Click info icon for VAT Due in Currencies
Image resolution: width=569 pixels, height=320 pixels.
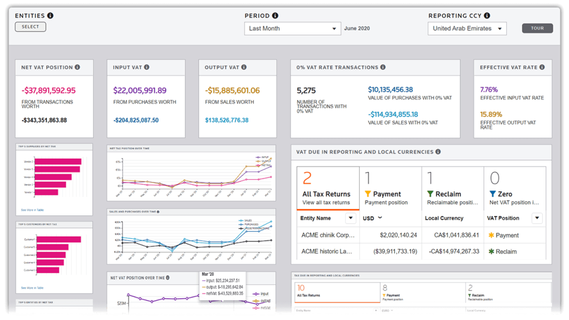(438, 152)
